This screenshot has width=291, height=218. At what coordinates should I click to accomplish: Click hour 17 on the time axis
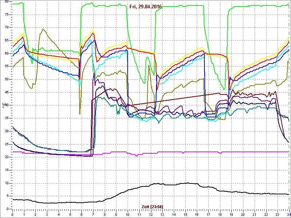(x=208, y=214)
